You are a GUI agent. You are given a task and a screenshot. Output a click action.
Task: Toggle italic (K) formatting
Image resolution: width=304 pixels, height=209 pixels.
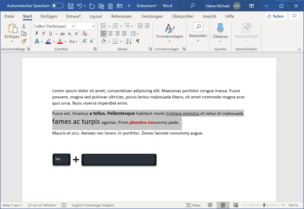pos(44,33)
